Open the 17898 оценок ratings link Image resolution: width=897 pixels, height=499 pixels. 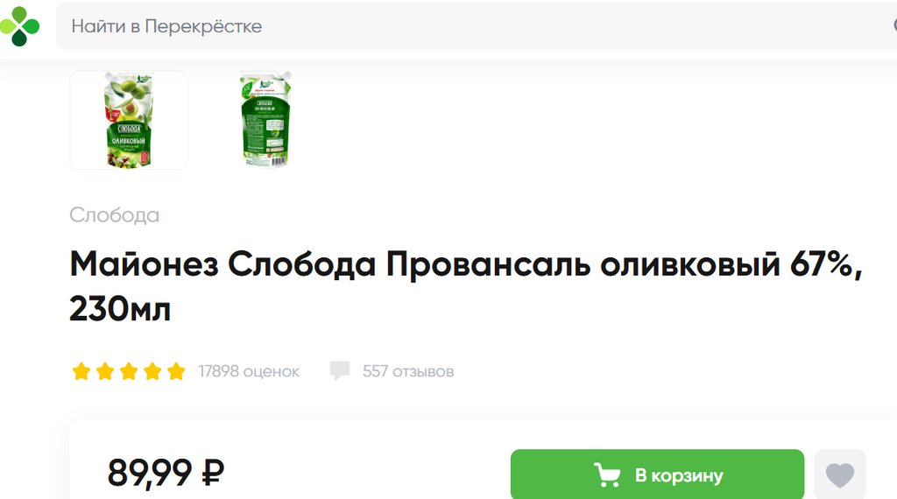point(249,371)
